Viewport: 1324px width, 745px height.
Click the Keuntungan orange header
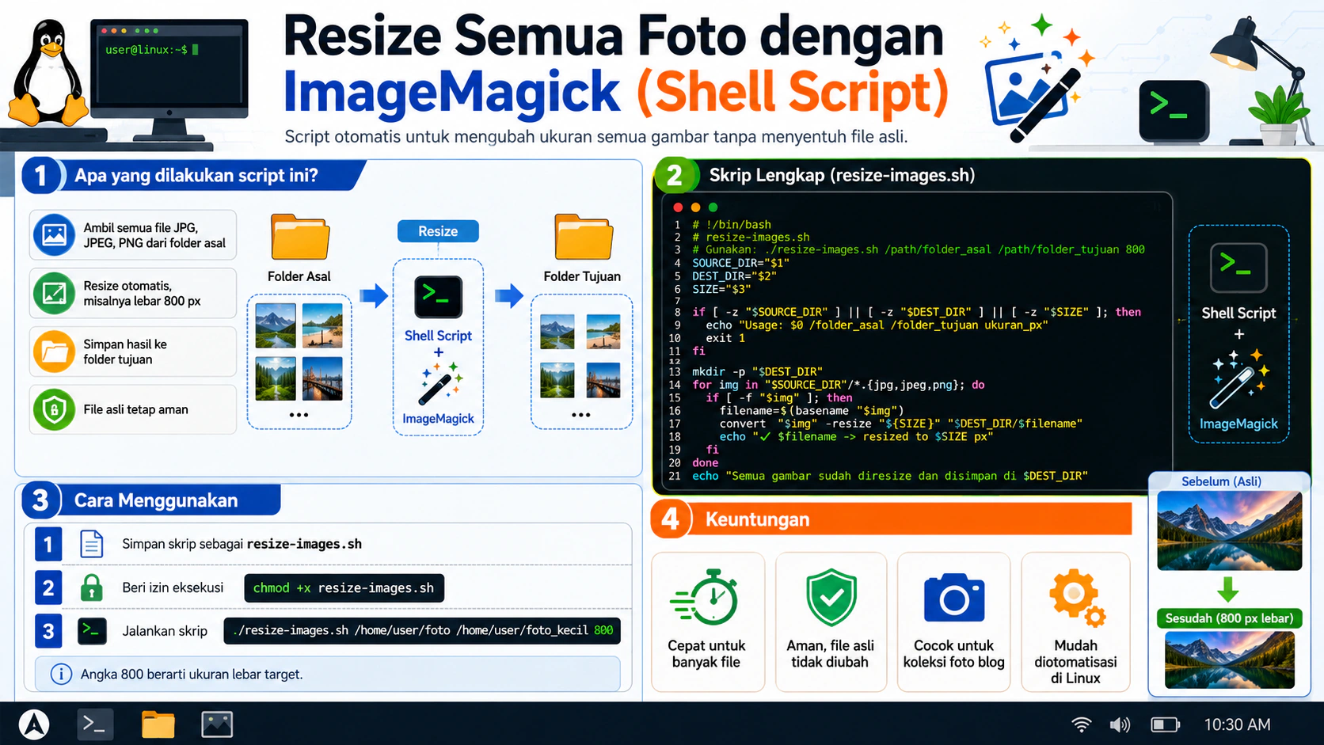point(892,519)
